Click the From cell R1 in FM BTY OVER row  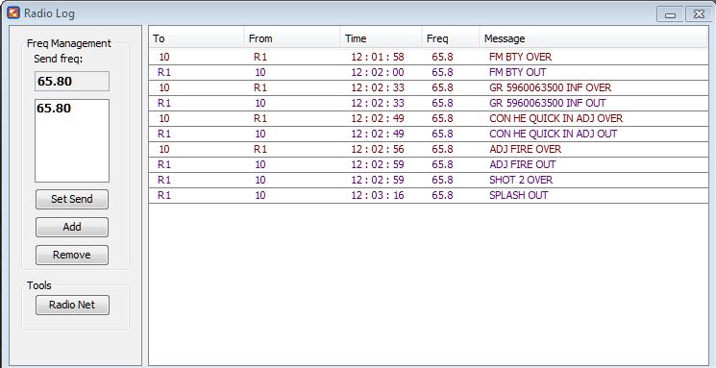click(x=259, y=57)
